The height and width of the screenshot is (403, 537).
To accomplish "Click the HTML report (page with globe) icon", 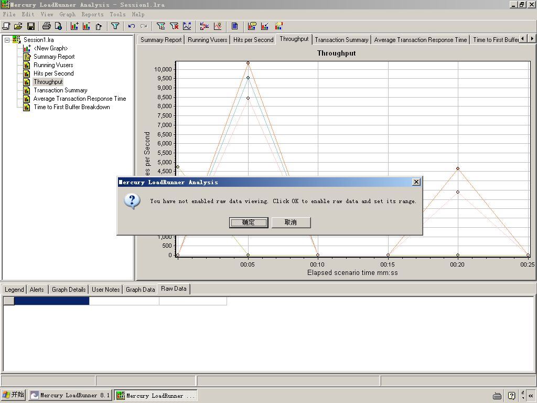I will [x=59, y=26].
